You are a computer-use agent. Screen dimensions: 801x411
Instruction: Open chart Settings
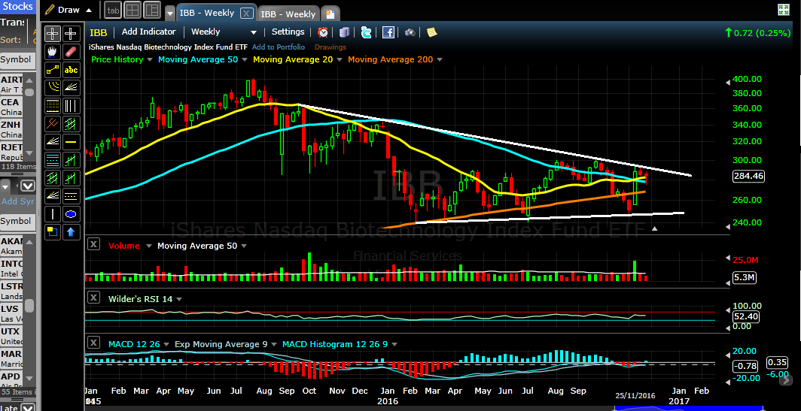[288, 32]
